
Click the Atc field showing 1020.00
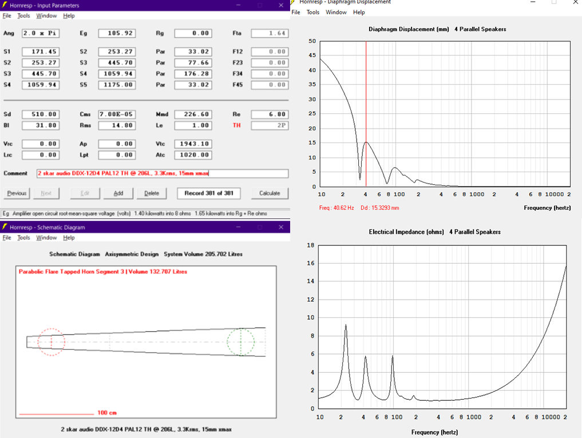[x=193, y=155]
